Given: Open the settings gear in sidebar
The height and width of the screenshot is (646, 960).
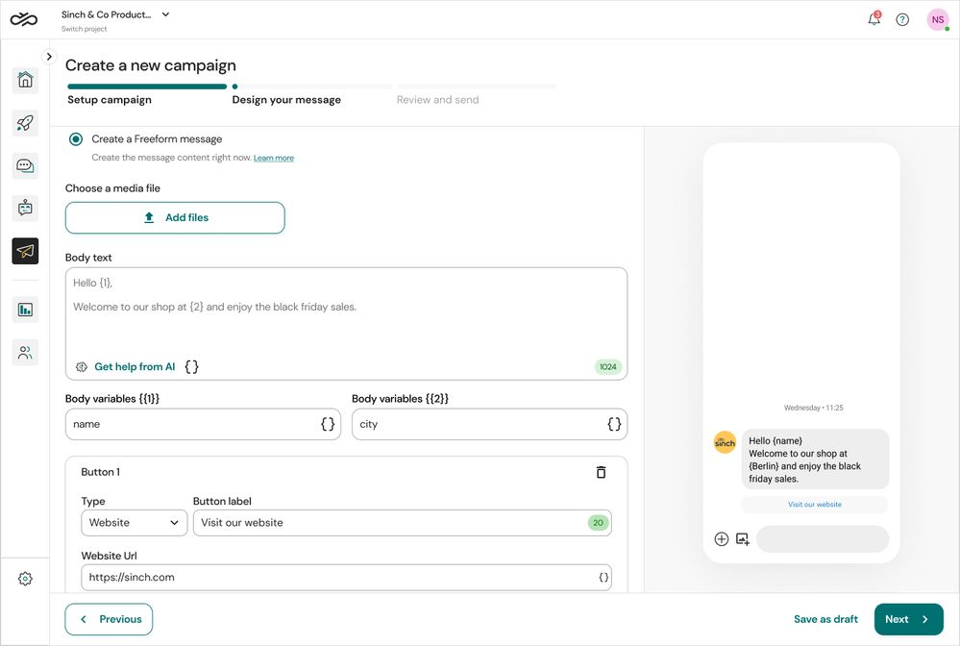Looking at the screenshot, I should (x=25, y=579).
